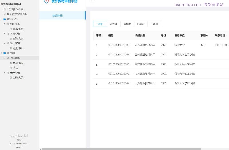This screenshot has width=229, height=150.
Task: Open the 境外教材审批流程 page
Action: [x=17, y=14]
